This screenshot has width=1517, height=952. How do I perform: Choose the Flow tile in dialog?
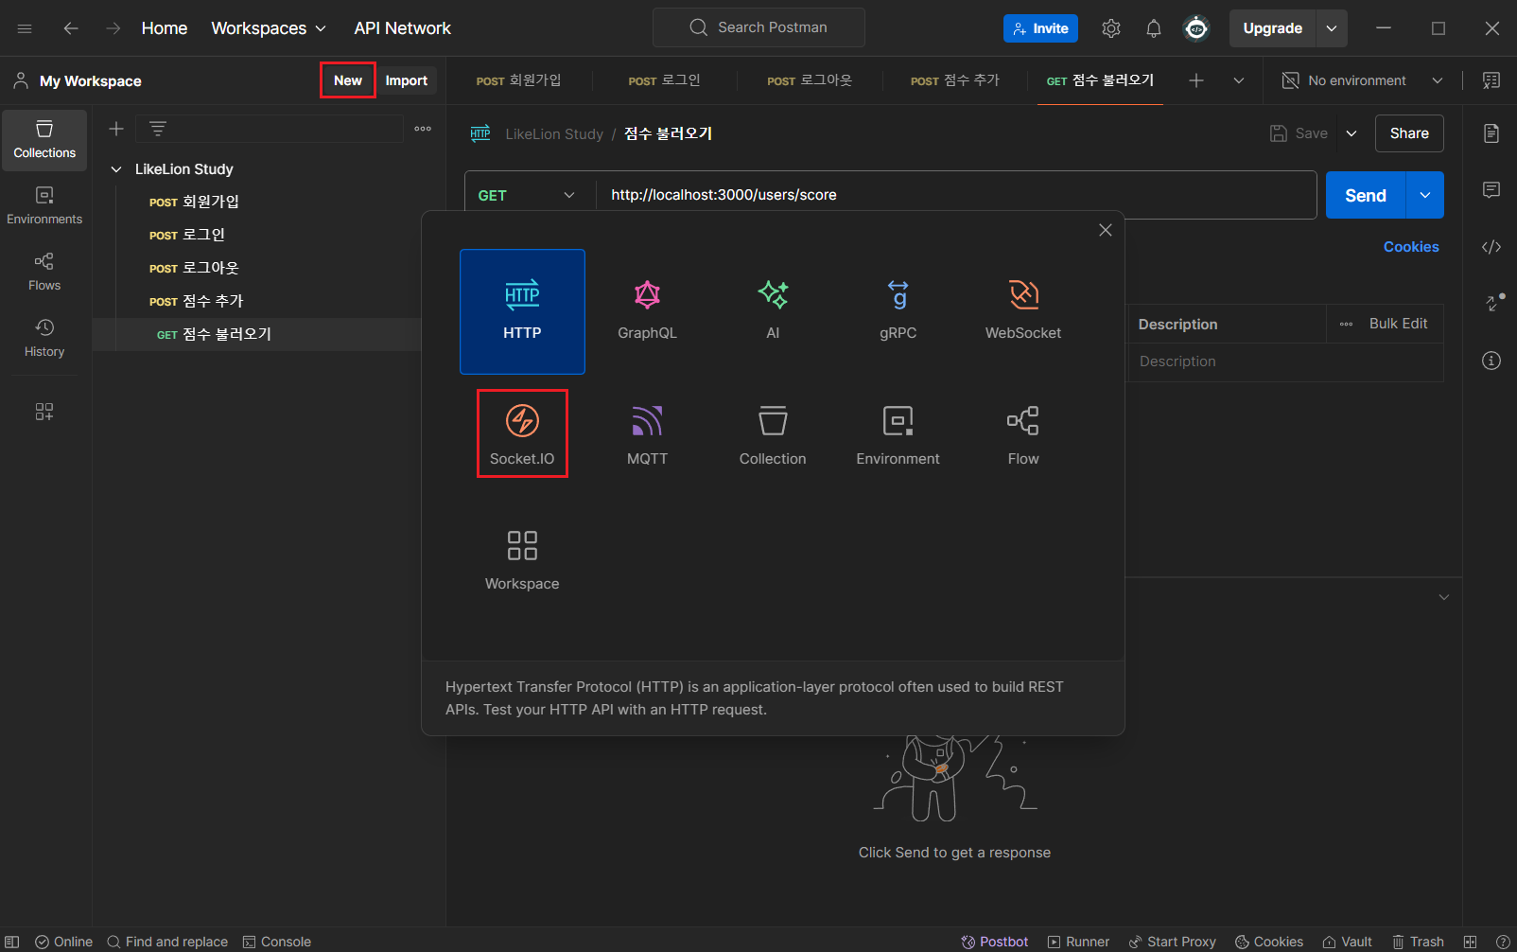[1023, 436]
